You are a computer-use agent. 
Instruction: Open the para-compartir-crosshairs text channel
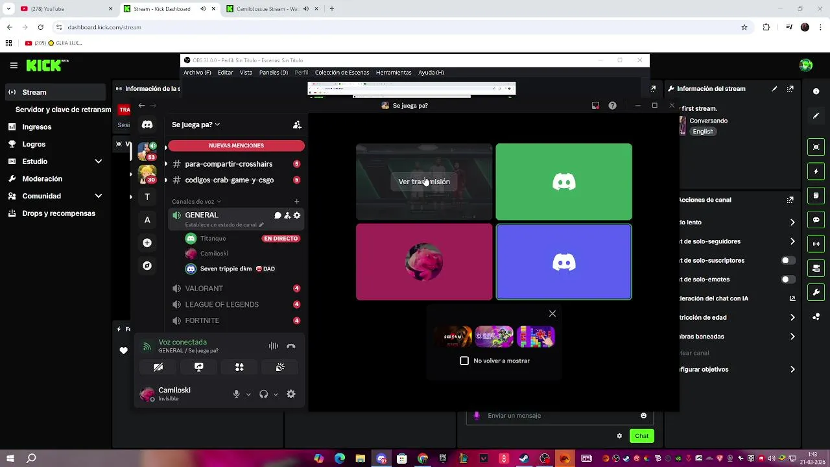(236, 164)
